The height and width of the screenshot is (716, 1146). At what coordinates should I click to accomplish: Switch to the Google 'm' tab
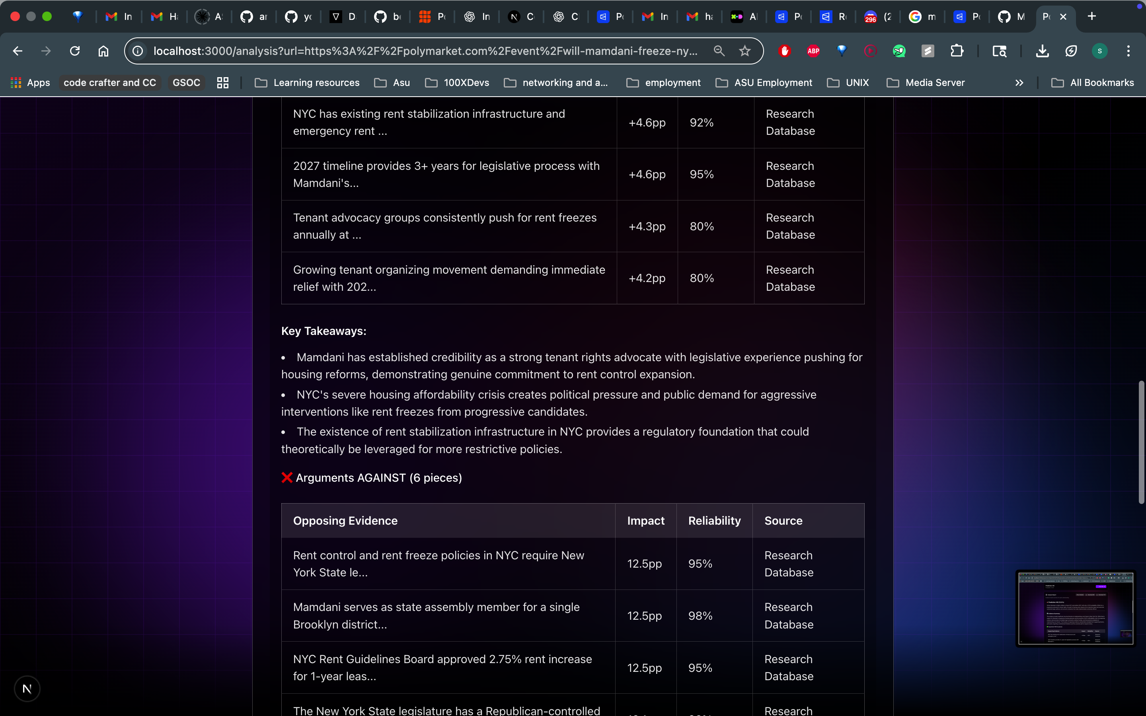[922, 17]
